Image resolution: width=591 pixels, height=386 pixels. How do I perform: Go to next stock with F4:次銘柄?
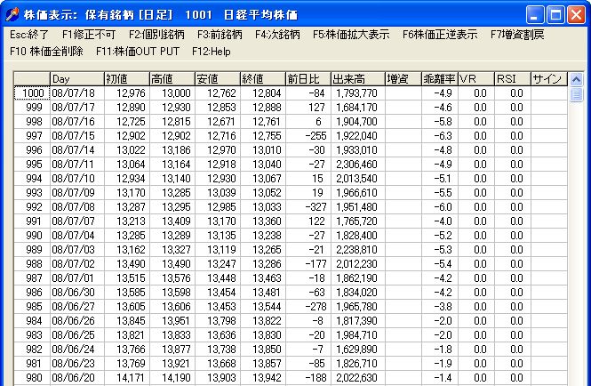pyautogui.click(x=277, y=35)
